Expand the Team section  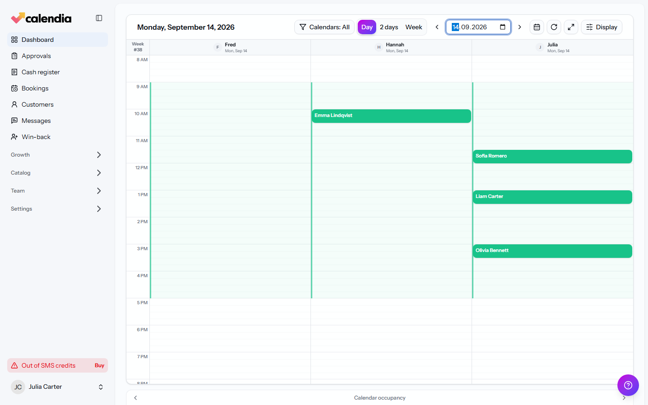click(58, 191)
